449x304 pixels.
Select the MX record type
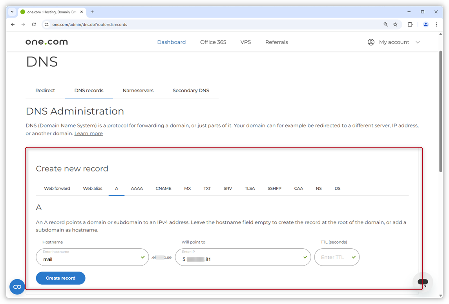(x=187, y=188)
